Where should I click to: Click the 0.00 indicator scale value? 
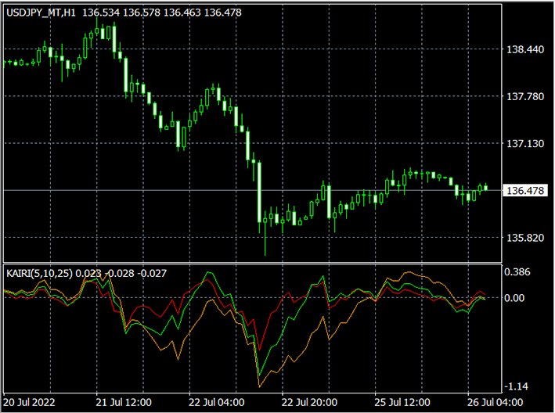tap(514, 298)
